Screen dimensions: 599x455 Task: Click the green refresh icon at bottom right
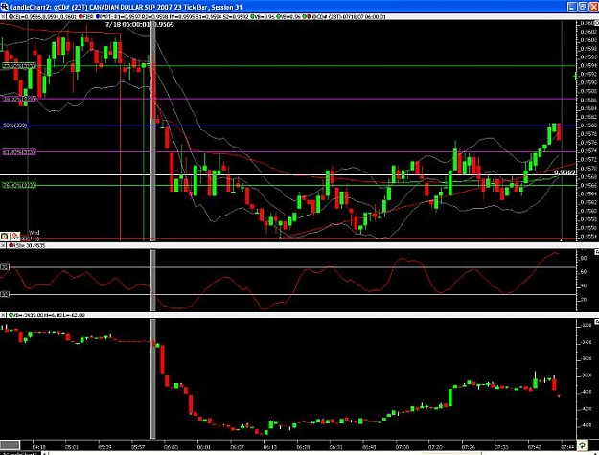[x=582, y=444]
